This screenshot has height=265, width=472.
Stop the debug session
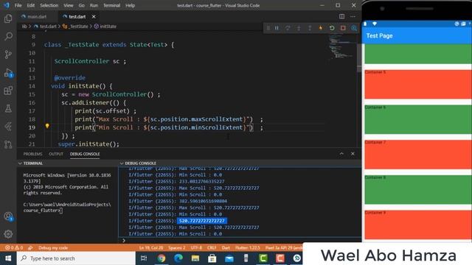343,28
